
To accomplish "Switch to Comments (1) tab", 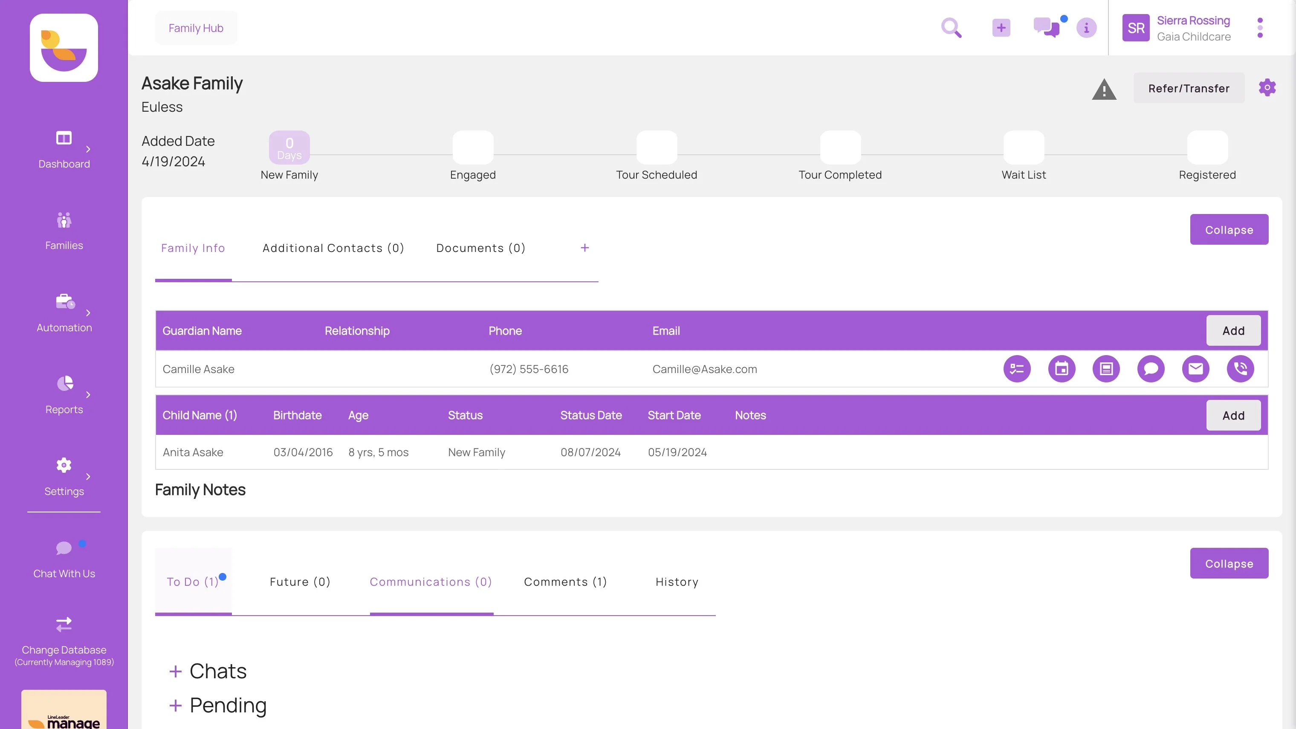I will point(565,581).
